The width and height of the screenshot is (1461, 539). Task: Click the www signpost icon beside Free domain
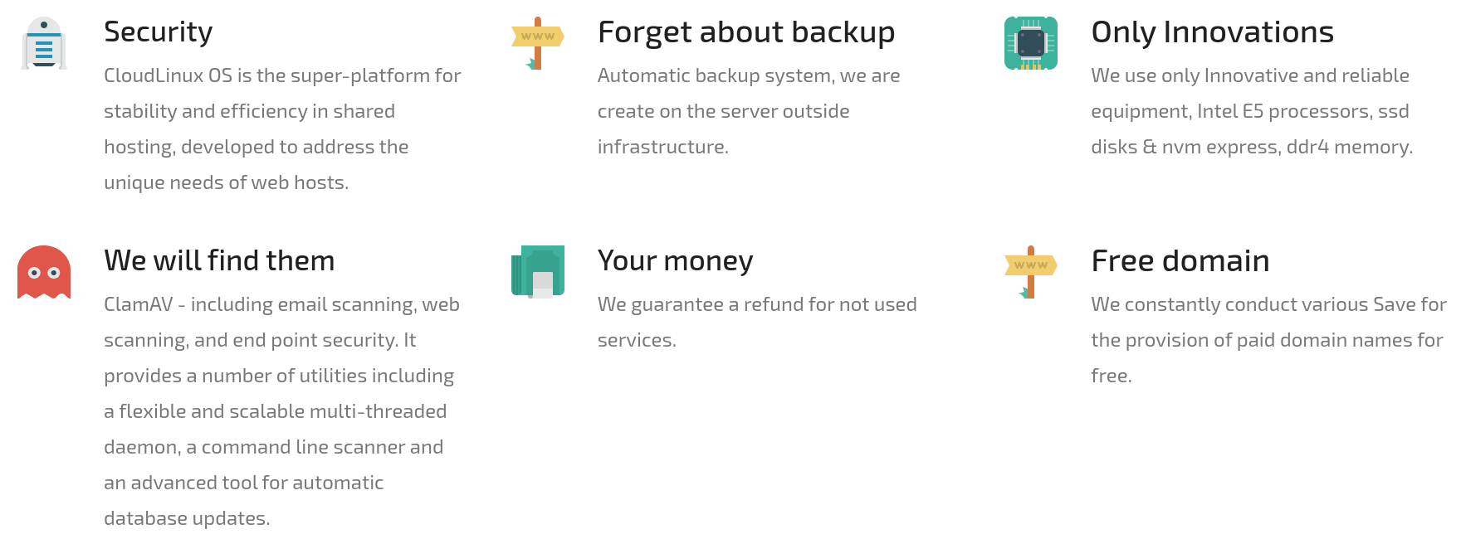click(x=1031, y=272)
